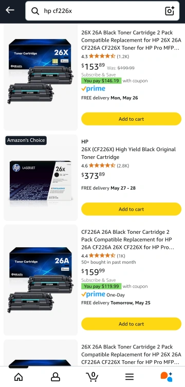Open the HP 26X High Yield Original title

128,153
